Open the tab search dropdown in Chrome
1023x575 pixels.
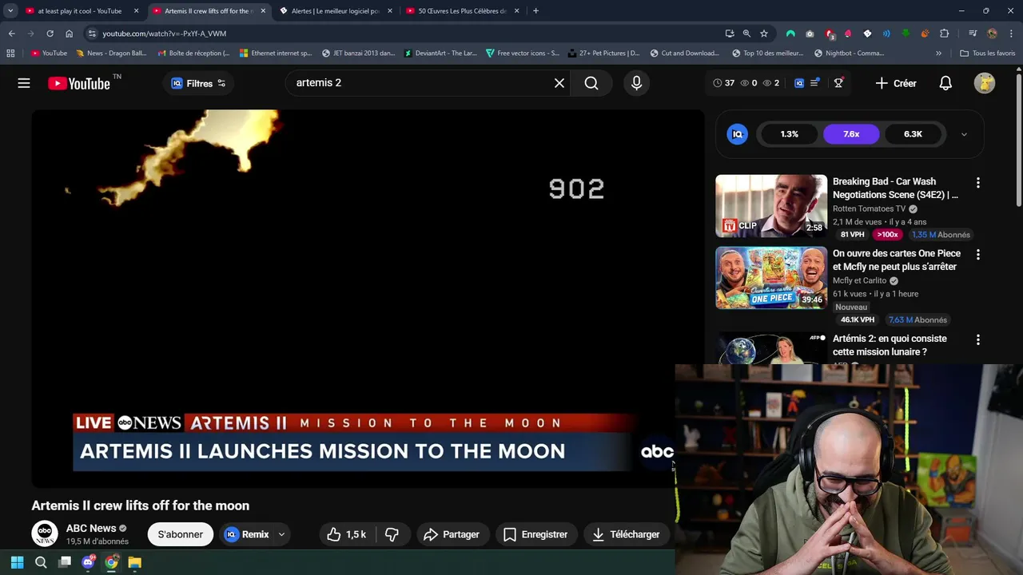pos(10,11)
